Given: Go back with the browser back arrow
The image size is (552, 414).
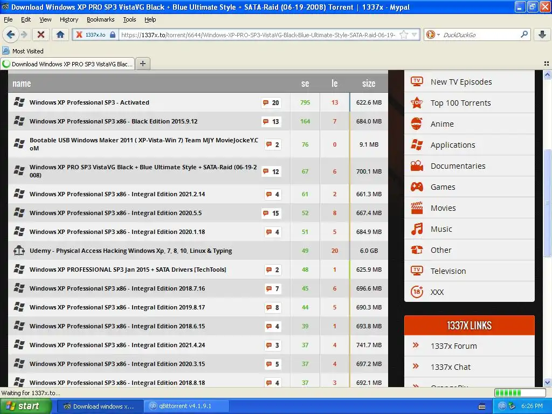Looking at the screenshot, I should click(x=11, y=34).
